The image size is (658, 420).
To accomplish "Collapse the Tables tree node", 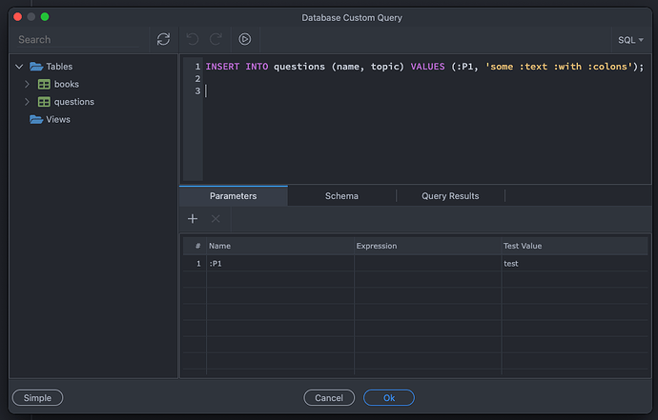I will click(x=19, y=67).
